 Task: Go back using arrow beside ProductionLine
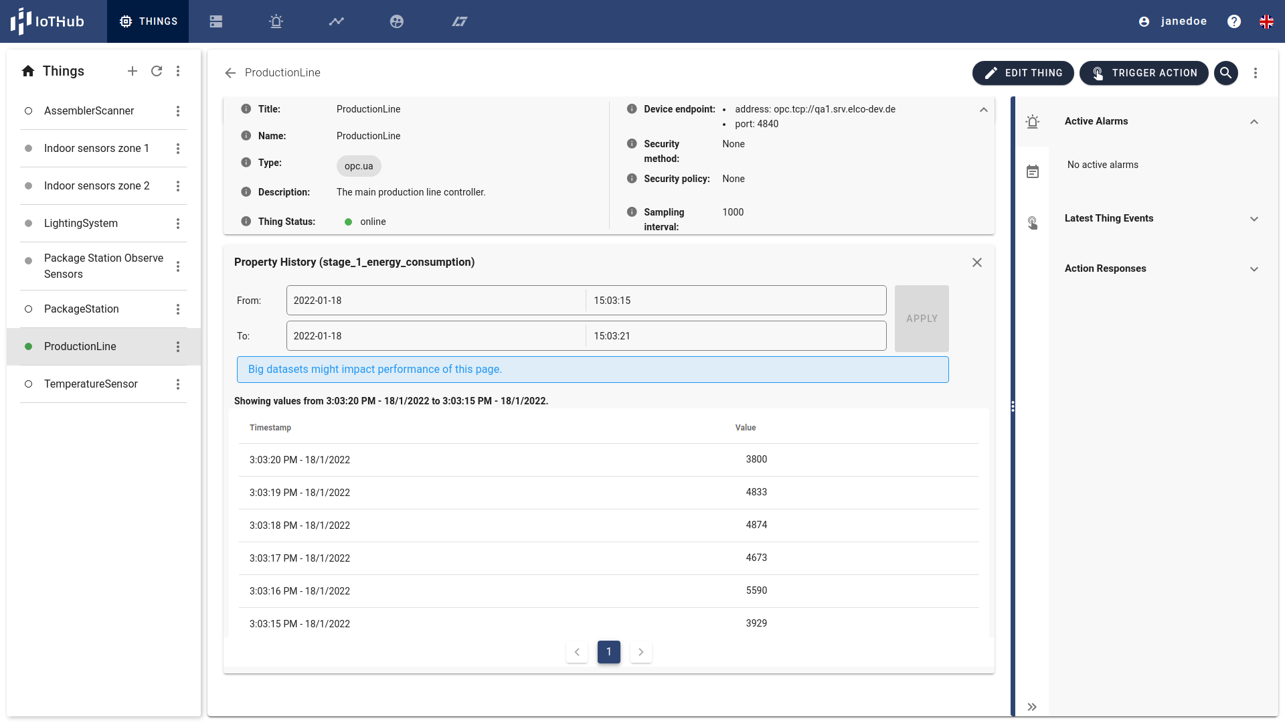point(230,73)
